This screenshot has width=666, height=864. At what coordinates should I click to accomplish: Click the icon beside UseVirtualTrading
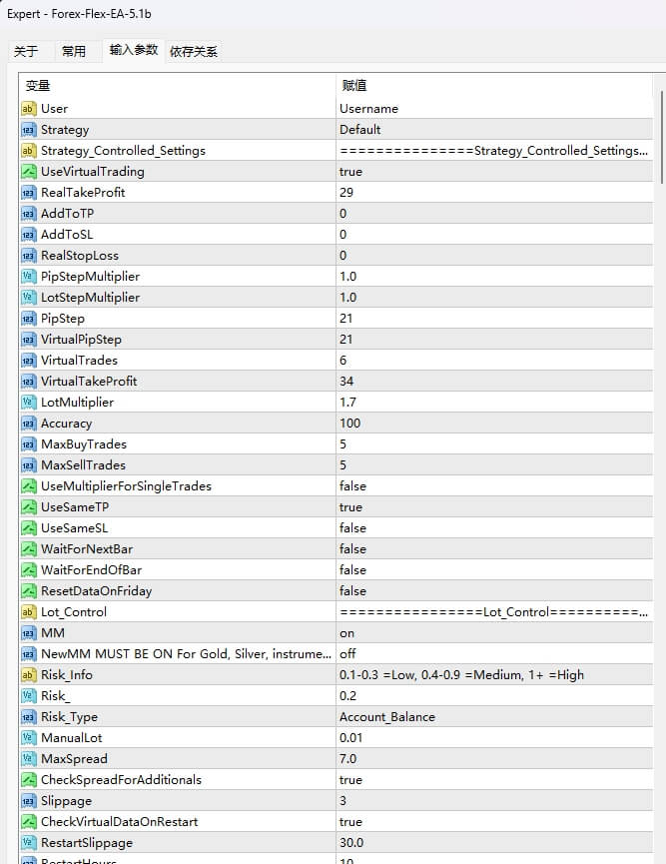pyautogui.click(x=29, y=172)
